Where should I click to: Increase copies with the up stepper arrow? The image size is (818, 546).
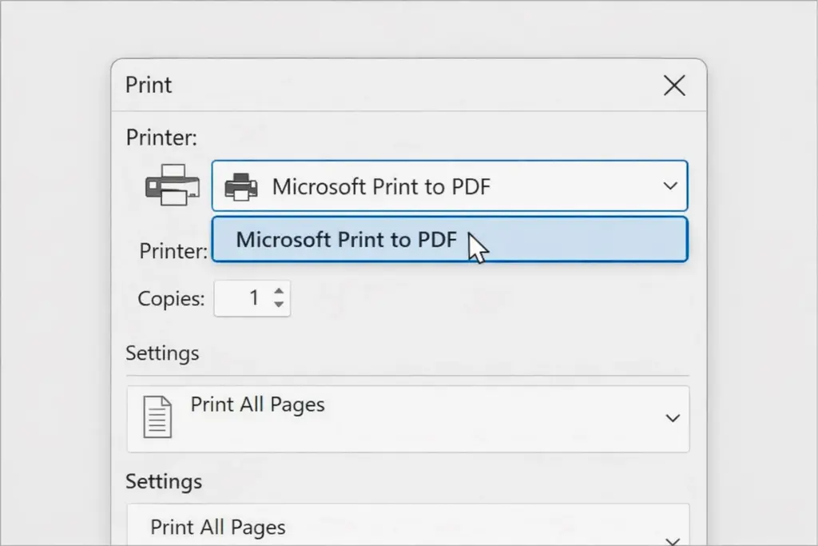click(279, 291)
